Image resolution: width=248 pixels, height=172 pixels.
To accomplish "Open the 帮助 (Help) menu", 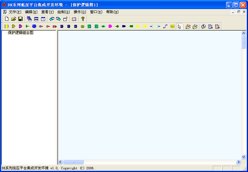I will (112, 12).
